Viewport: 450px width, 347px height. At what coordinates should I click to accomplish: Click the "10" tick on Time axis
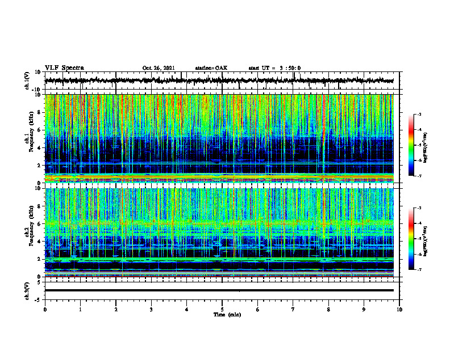399,310
